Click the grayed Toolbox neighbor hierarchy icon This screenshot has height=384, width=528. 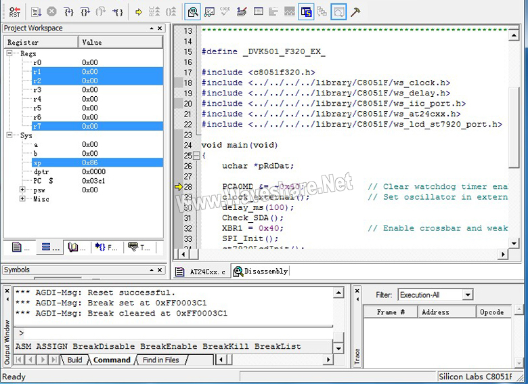point(322,12)
